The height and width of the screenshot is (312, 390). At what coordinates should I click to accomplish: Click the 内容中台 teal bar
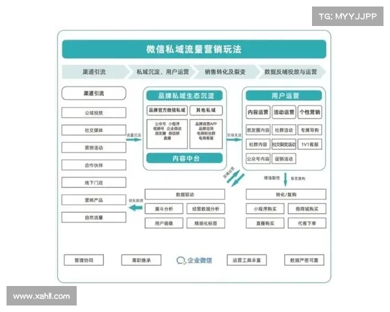coord(185,158)
